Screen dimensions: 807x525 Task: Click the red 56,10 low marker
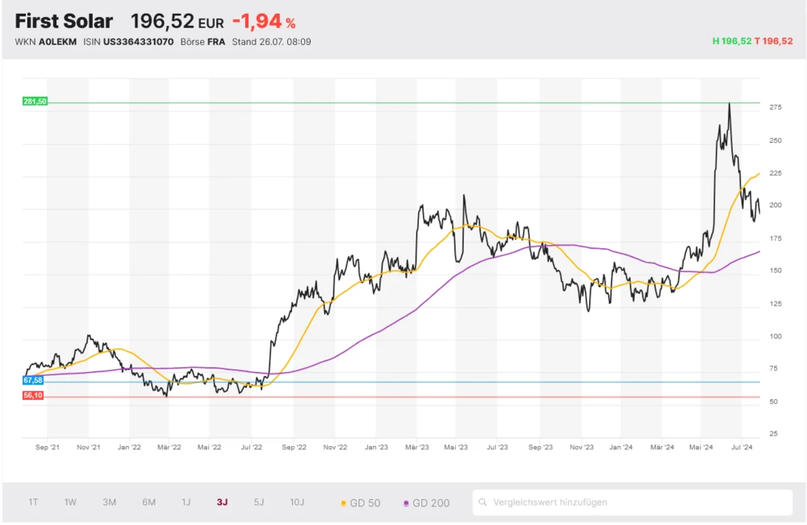[33, 395]
